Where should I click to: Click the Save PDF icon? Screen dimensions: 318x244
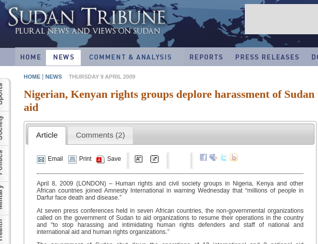[x=100, y=159]
